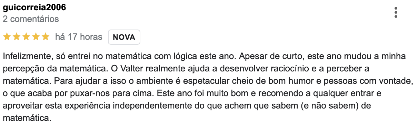View the reviewer's 2 comentários

click(31, 19)
